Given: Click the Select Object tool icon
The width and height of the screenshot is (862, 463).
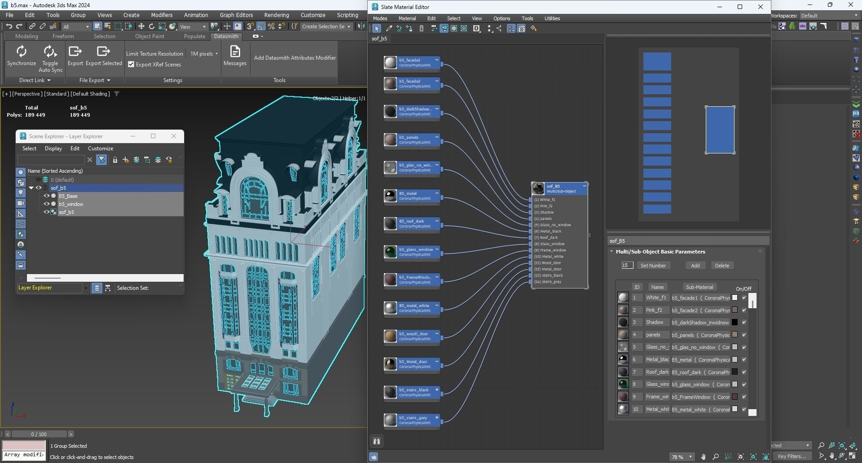Looking at the screenshot, I should tap(97, 26).
